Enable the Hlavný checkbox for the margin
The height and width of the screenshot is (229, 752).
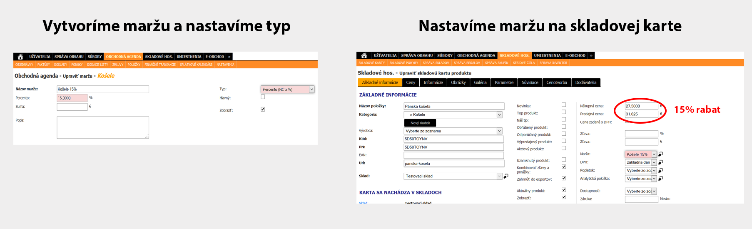263,97
